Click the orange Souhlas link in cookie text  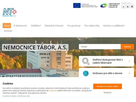tap(53, 91)
